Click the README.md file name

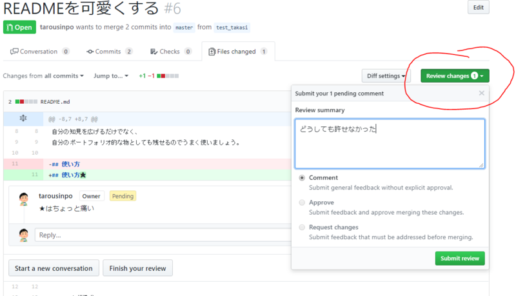[55, 102]
